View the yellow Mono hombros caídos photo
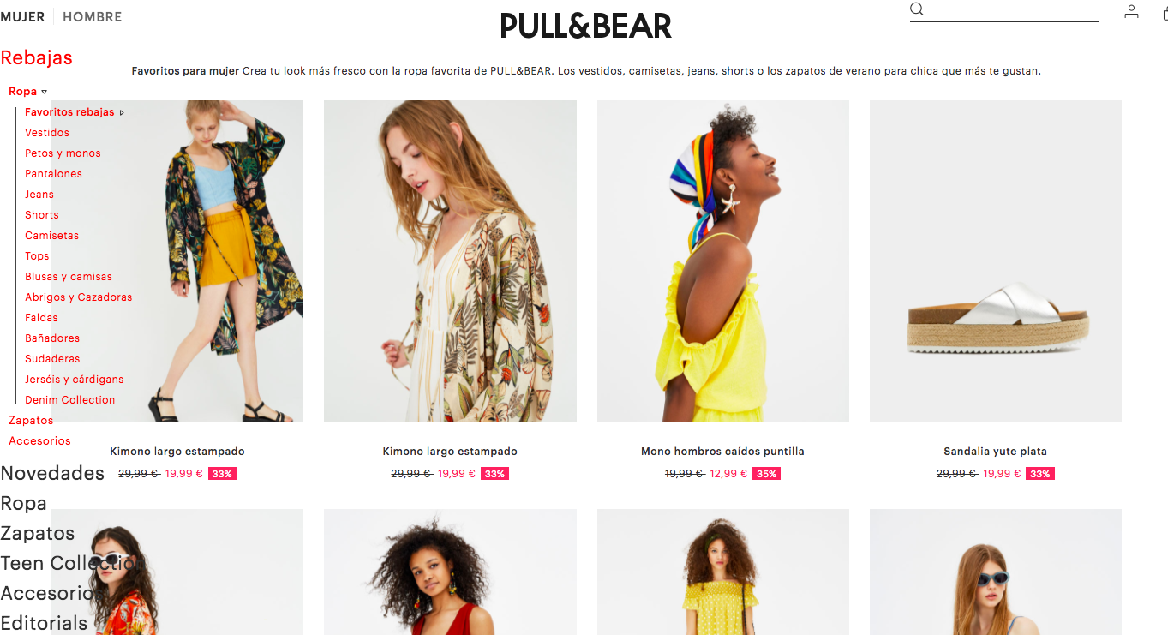1168x635 pixels. click(x=723, y=261)
